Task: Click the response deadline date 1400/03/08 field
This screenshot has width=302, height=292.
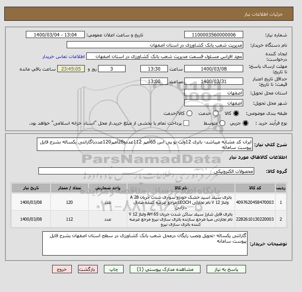Action: point(214,69)
